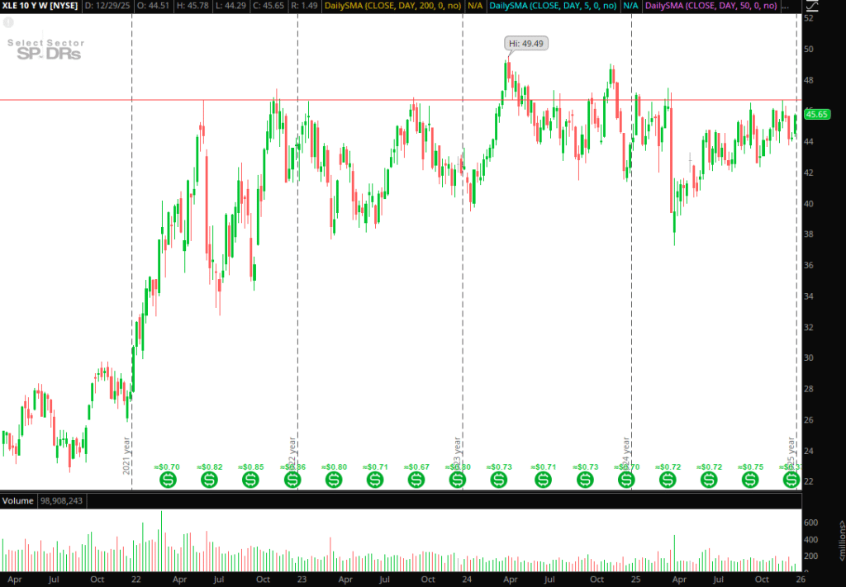This screenshot has width=846, height=587.
Task: Select the DailySMA 5-day study label
Action: click(x=549, y=6)
